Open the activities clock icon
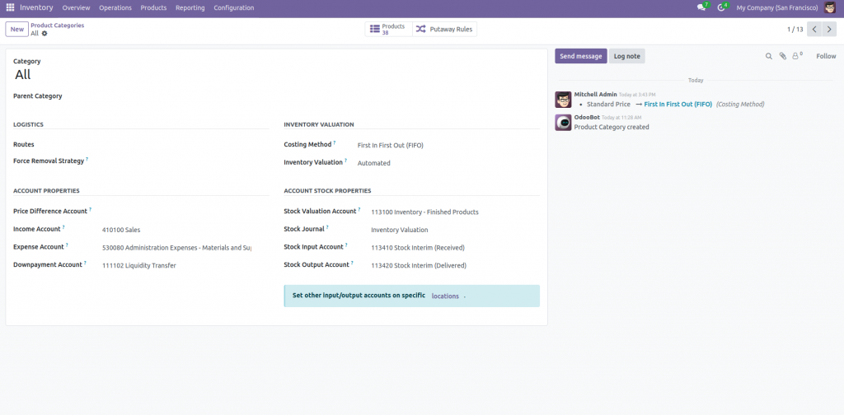 721,7
